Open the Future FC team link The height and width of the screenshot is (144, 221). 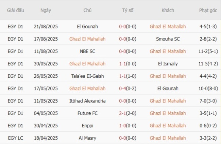87,113
